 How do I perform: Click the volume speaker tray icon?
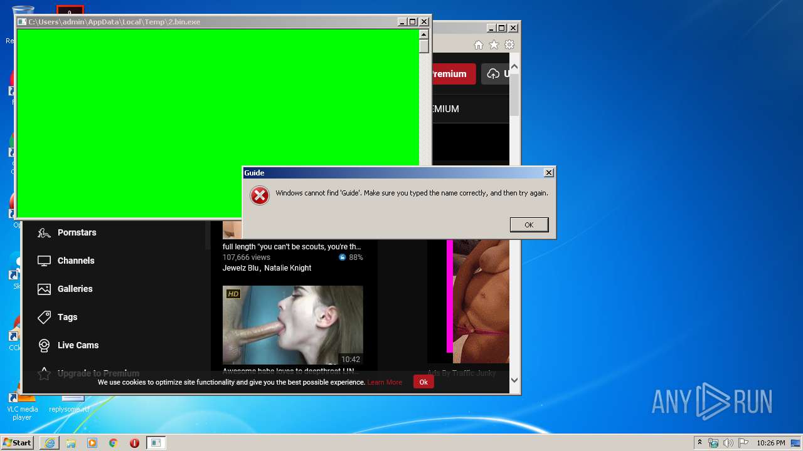[x=728, y=443]
